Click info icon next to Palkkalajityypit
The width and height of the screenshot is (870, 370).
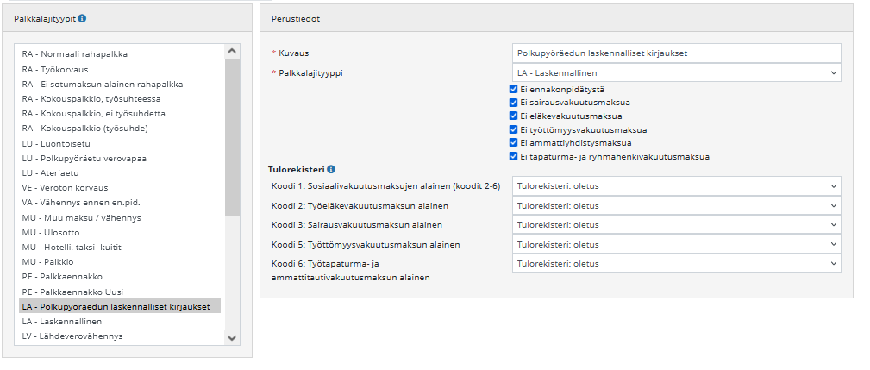point(82,18)
